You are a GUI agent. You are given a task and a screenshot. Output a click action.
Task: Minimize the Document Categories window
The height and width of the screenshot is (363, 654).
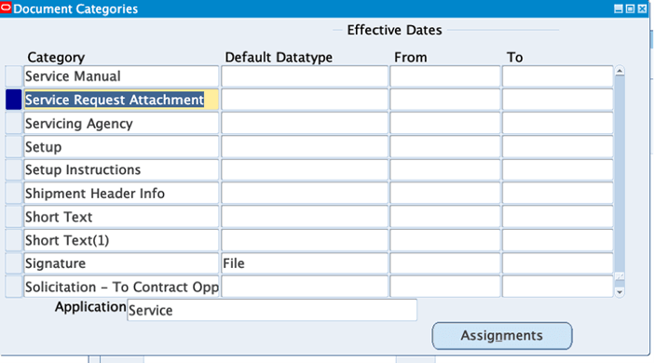point(619,8)
